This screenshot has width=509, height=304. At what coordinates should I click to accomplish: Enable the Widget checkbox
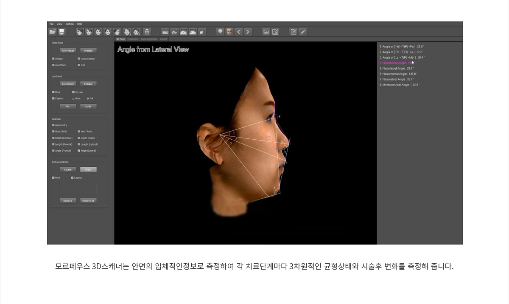click(53, 59)
